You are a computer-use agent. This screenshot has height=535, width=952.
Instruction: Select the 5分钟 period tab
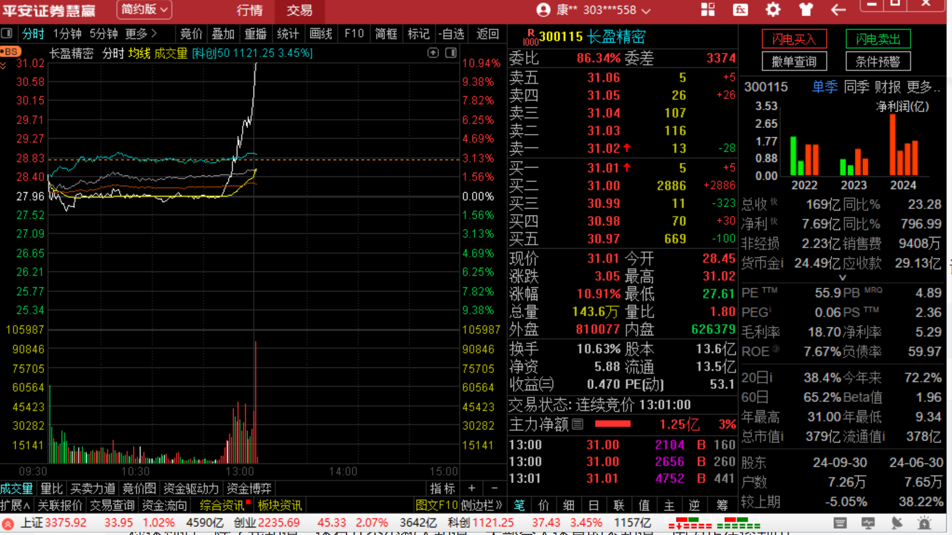tap(103, 34)
